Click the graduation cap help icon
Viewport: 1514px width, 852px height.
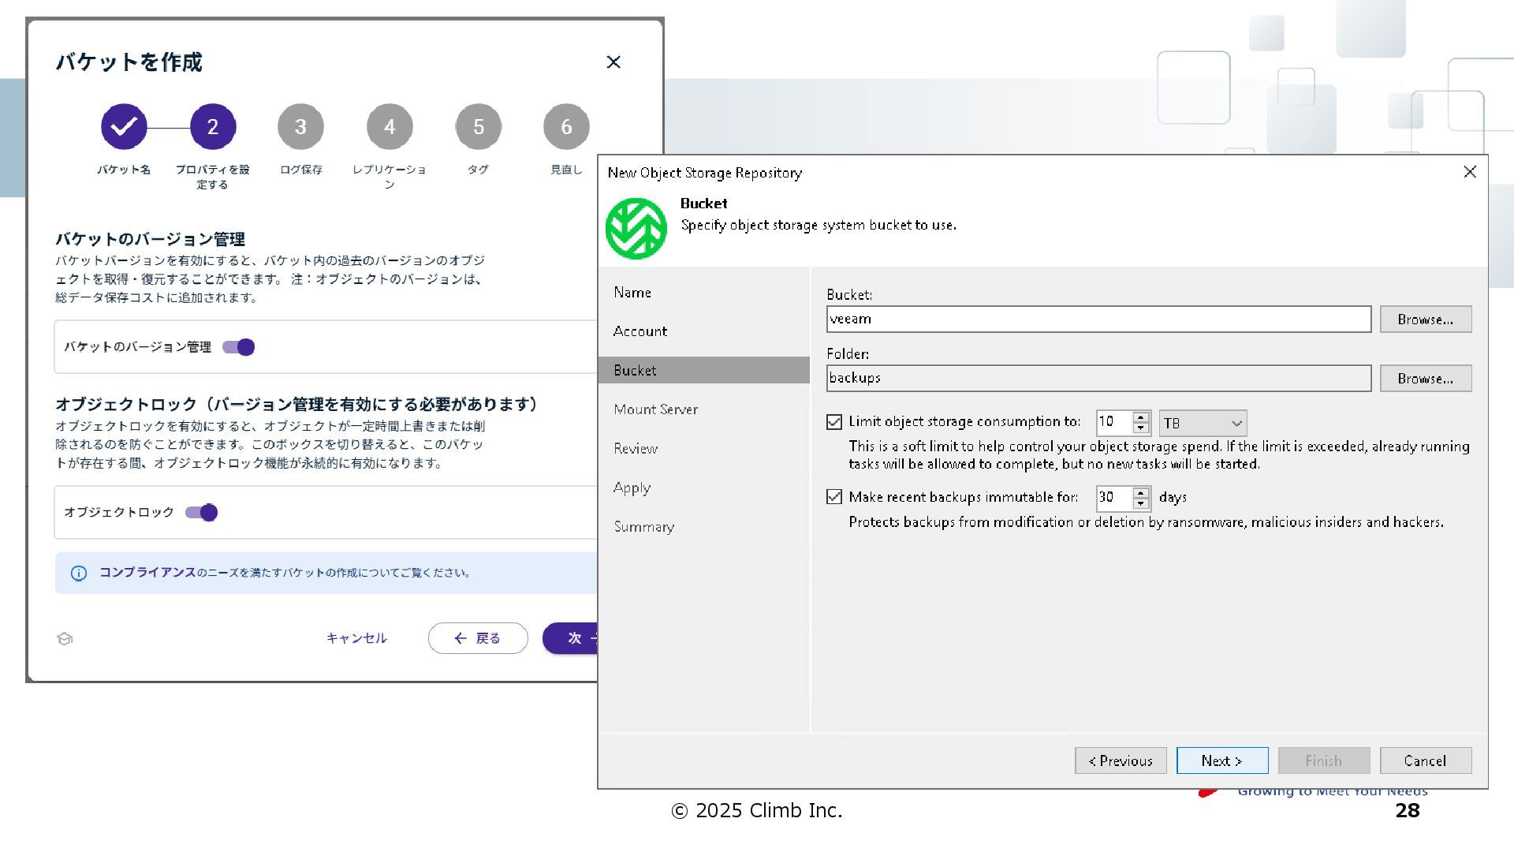click(x=65, y=639)
